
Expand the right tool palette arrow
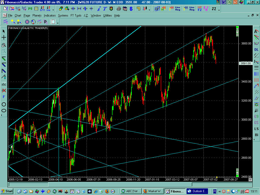pyautogui.click(x=254, y=139)
